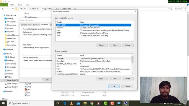Open Mail app on taskbar
The image size is (189, 106).
pos(78,103)
